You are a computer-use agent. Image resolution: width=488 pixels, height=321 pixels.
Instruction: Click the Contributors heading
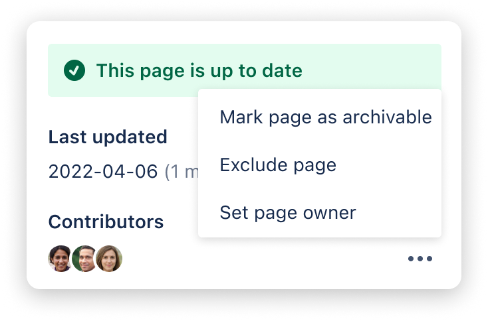click(106, 222)
